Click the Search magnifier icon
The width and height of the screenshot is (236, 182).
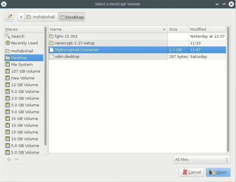tap(8, 36)
